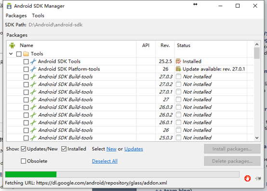Click the Android robot icon in Name header
This screenshot has height=191, width=267.
pos(12,45)
